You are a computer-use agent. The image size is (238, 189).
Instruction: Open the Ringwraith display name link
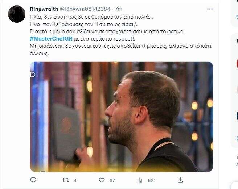pos(44,9)
